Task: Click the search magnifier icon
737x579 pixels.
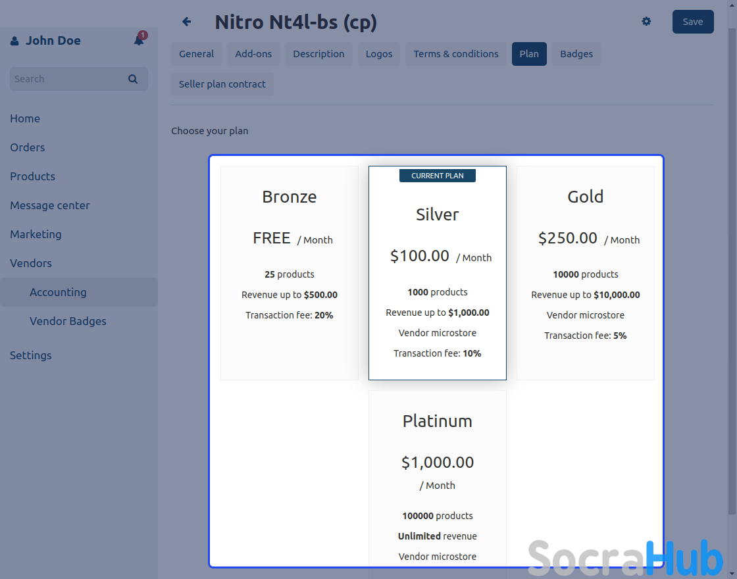Action: click(x=133, y=79)
